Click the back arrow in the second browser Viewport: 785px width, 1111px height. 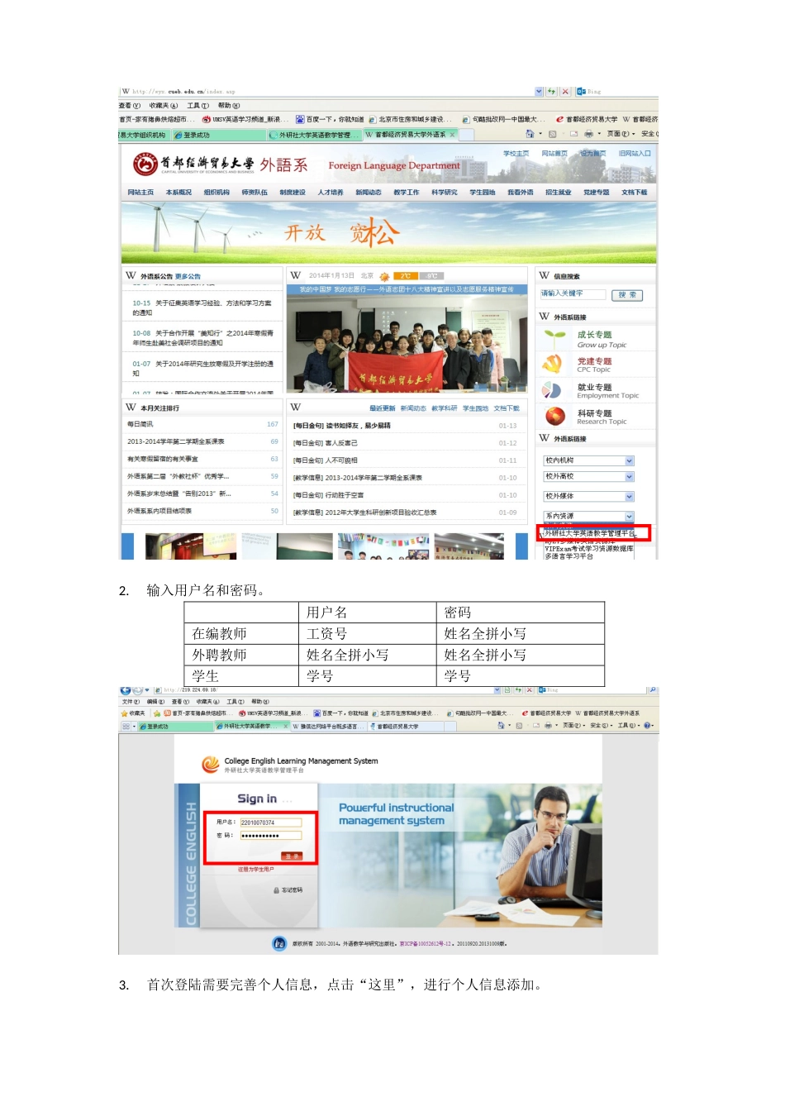click(125, 690)
